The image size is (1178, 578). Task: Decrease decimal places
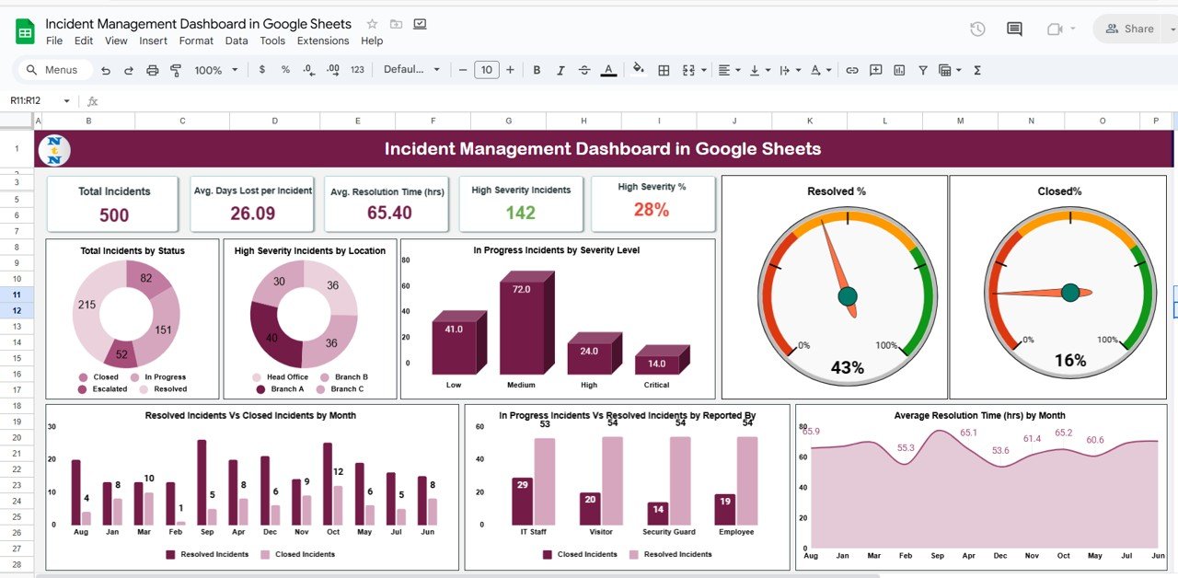308,70
